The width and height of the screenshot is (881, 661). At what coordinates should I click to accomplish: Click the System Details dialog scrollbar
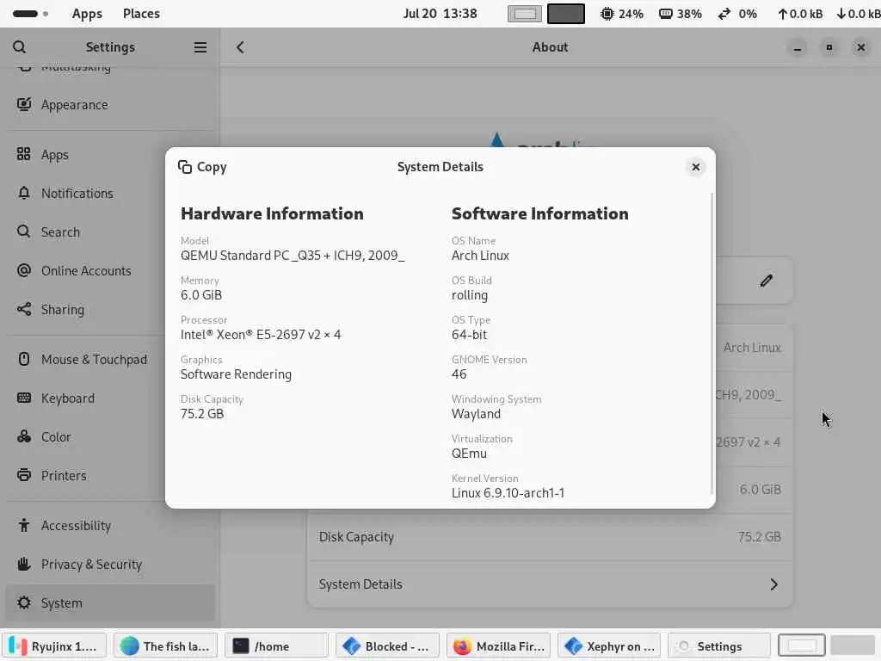(712, 343)
